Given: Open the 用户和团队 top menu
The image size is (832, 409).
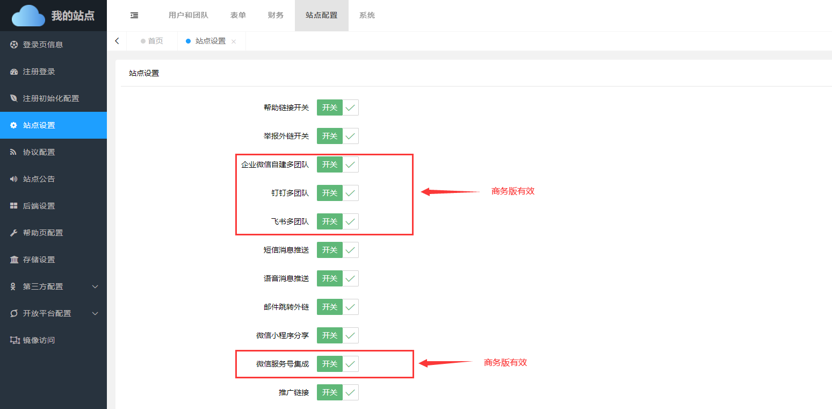Looking at the screenshot, I should [188, 16].
